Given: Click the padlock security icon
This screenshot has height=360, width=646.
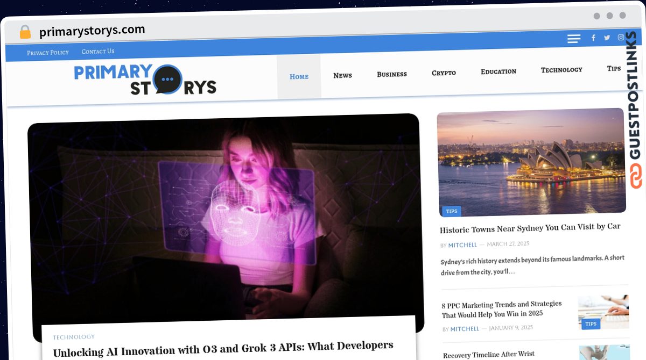Looking at the screenshot, I should coord(25,32).
